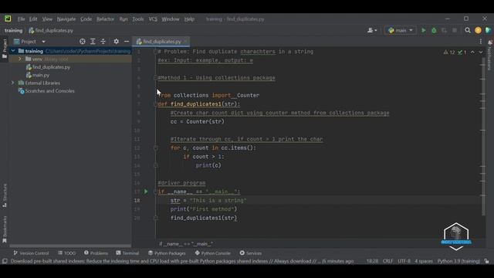Click the 4 spaces indent indicator
Viewport: 494px width, 278px height.
pos(424,261)
